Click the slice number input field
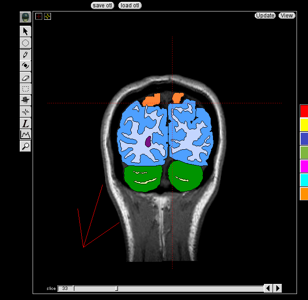Image resolution: width=308 pixels, height=300 pixels. pyautogui.click(x=65, y=289)
